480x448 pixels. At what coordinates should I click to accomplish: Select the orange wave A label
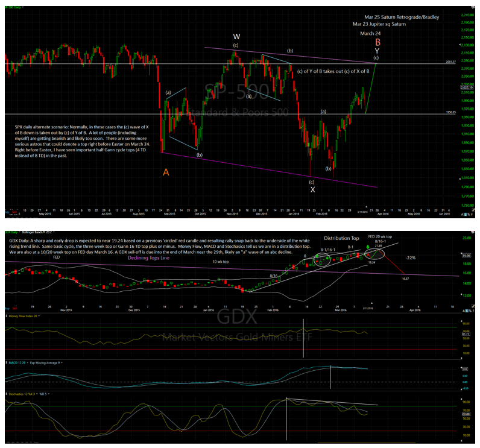click(x=166, y=172)
